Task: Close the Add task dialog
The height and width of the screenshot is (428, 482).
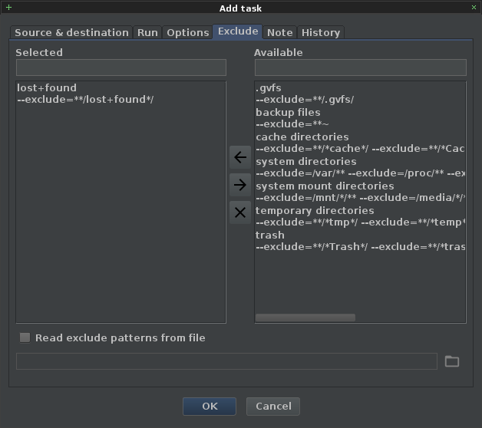Action: pyautogui.click(x=474, y=8)
